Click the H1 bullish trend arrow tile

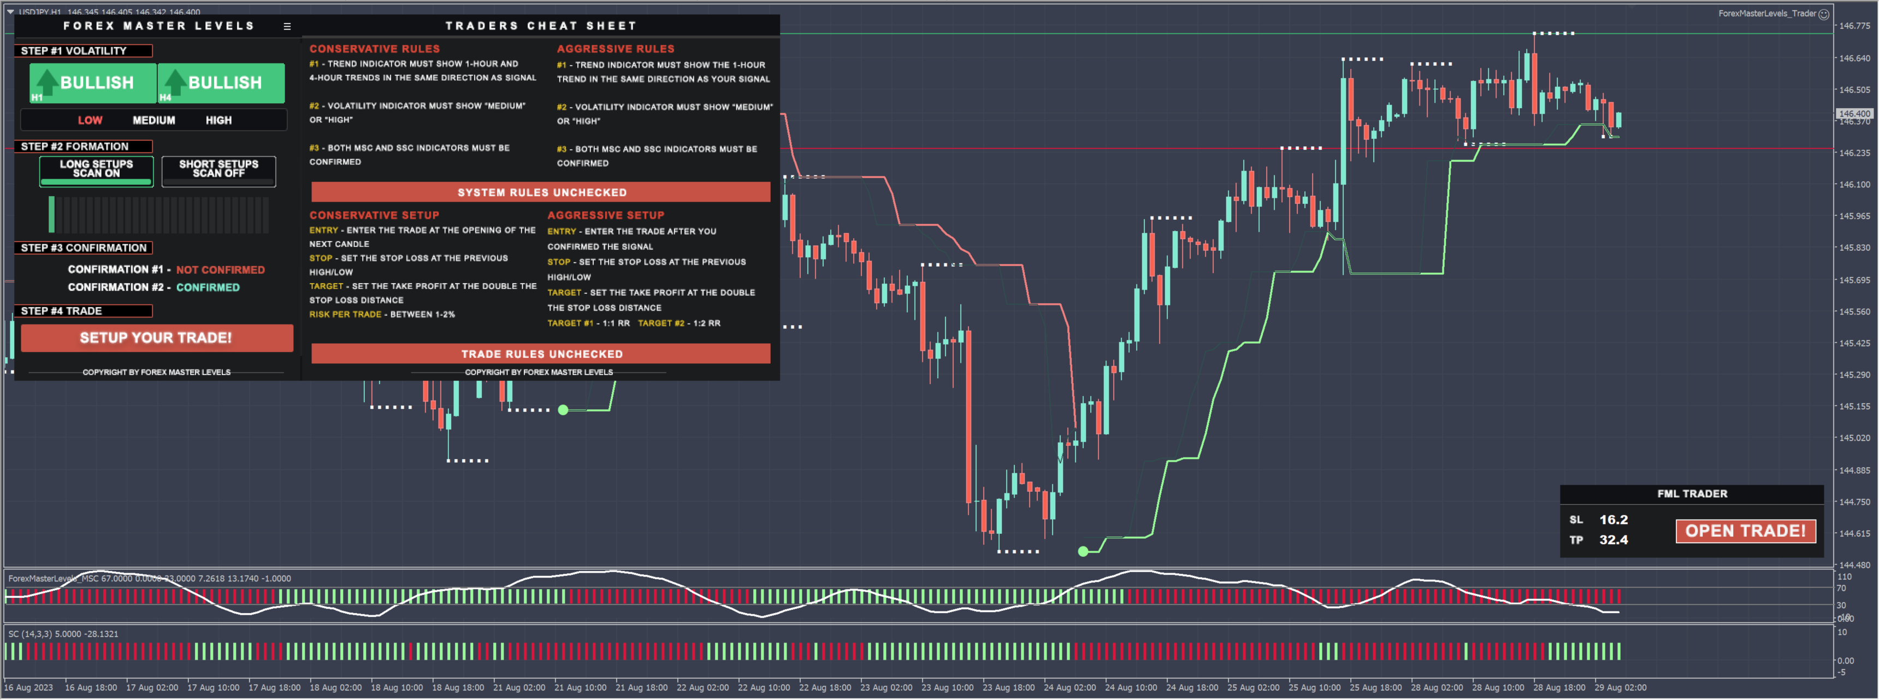(93, 83)
